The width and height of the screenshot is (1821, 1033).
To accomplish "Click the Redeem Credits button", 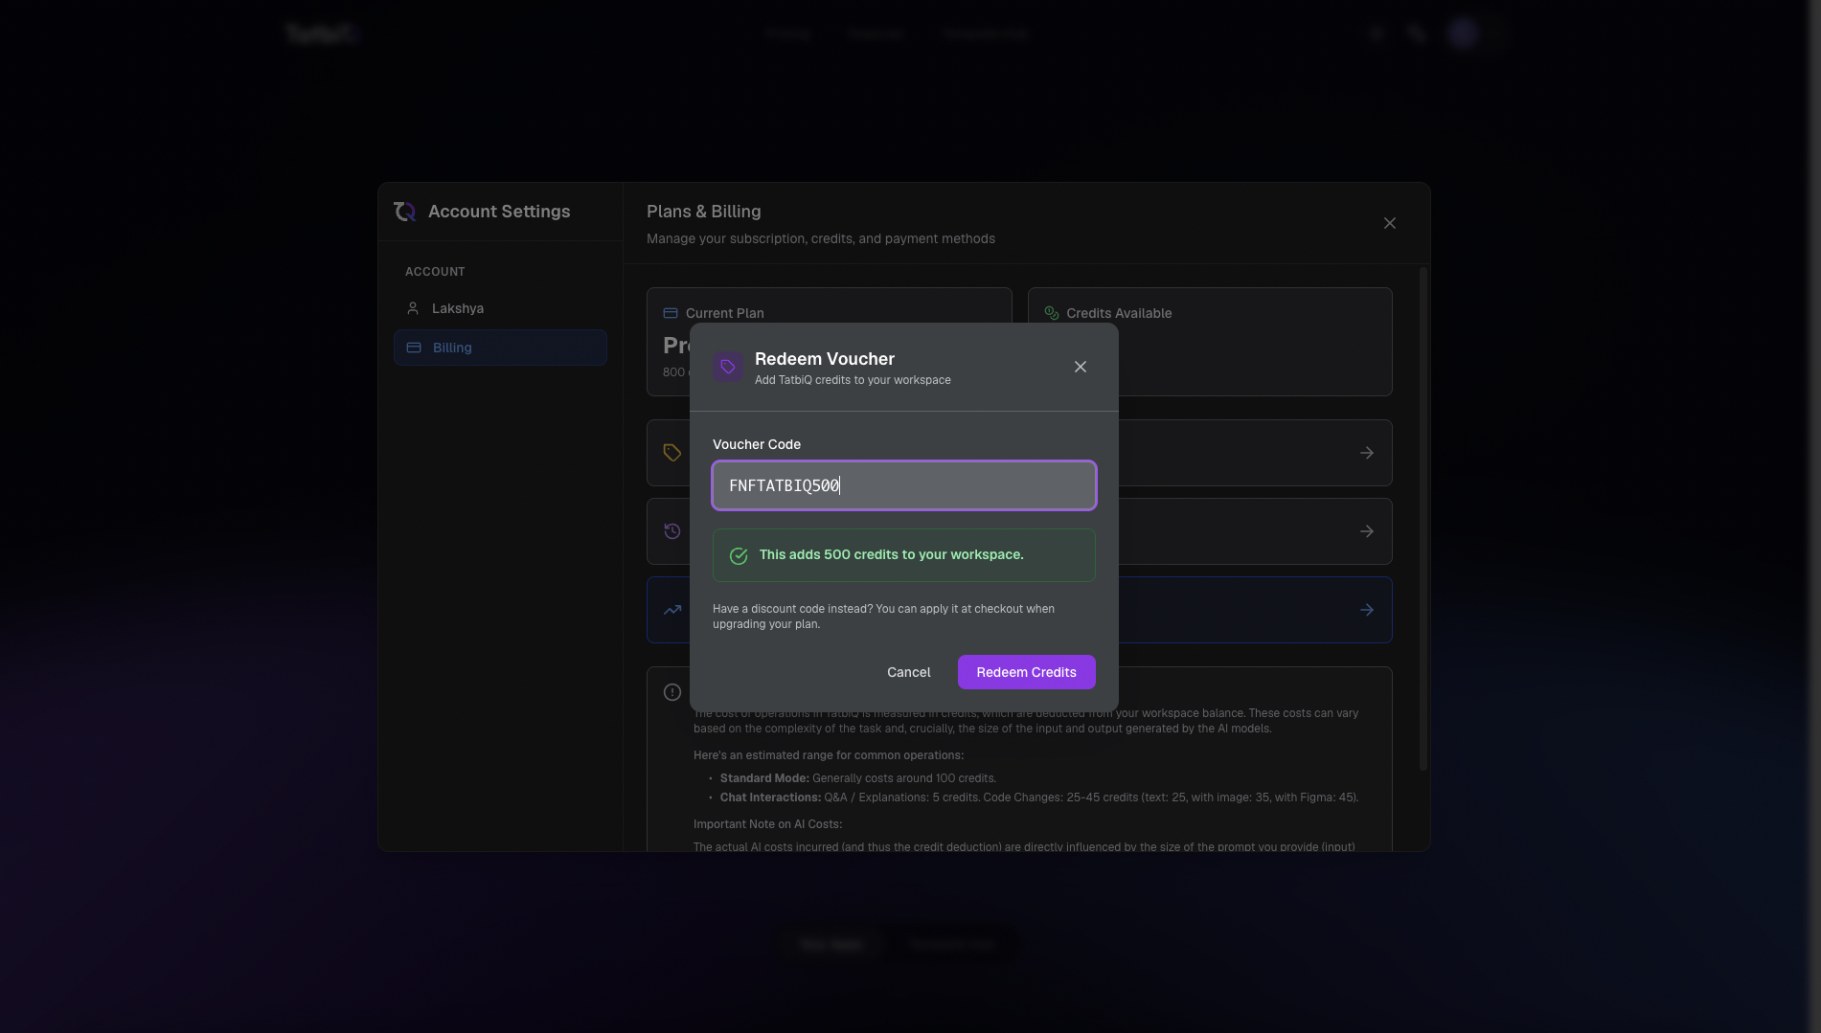I will (1026, 672).
